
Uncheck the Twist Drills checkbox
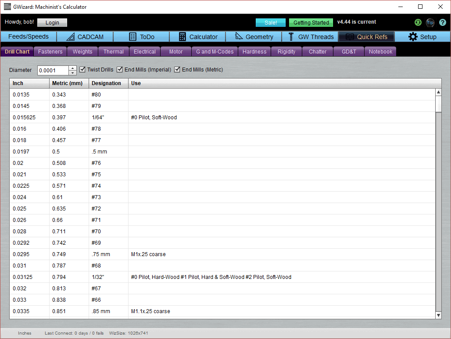tap(82, 69)
